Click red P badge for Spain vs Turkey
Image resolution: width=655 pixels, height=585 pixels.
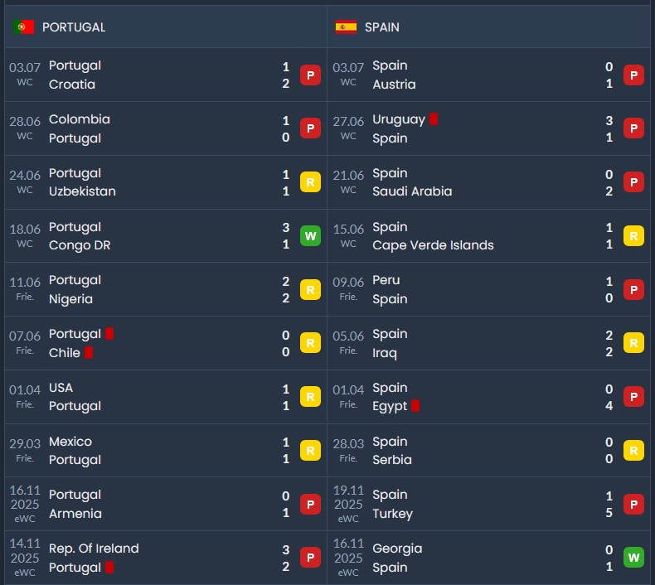(633, 504)
